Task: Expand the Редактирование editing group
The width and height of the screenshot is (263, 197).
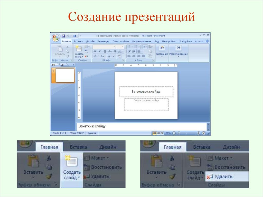Action: [x=179, y=53]
